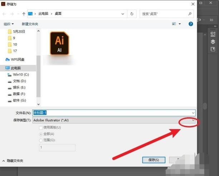
Task: Toggle the 使用画板 checkbox
Action: [x=41, y=128]
